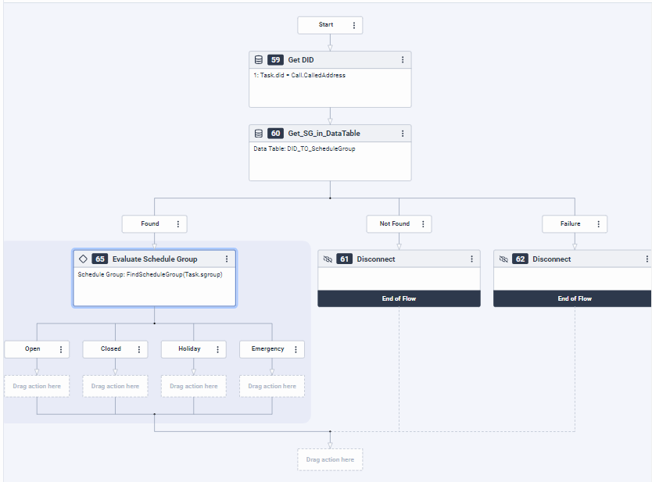652x482 pixels.
Task: Click the bottom Drag action here placeholder
Action: (x=330, y=459)
